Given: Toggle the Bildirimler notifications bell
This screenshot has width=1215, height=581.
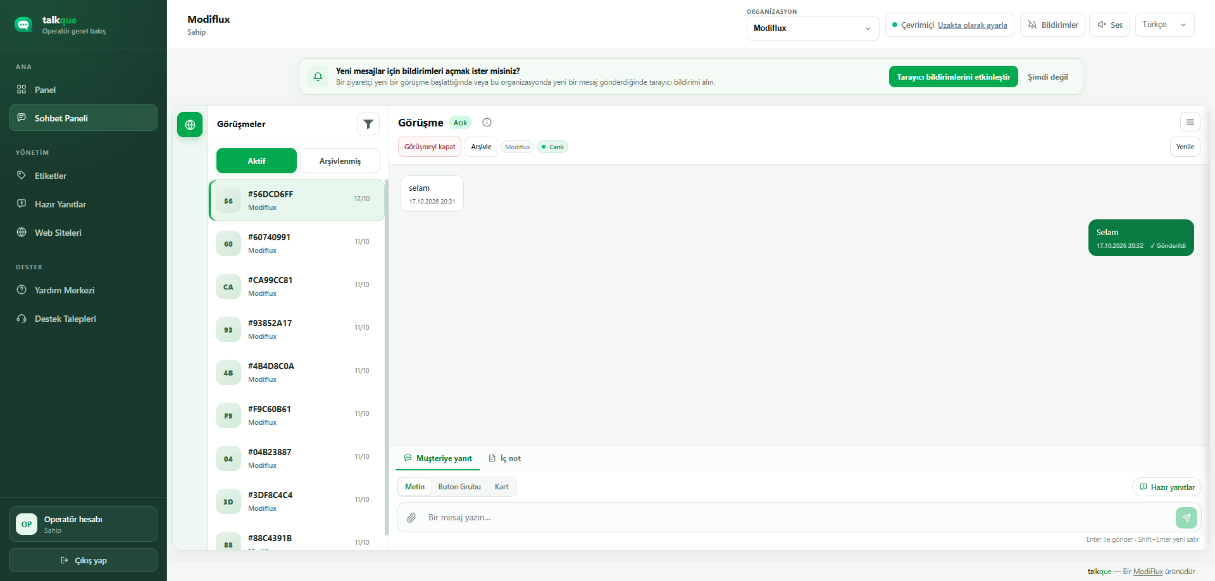Looking at the screenshot, I should tap(1052, 25).
